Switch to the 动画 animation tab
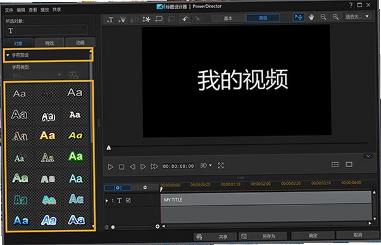Image resolution: width=381 pixels, height=245 pixels. 80,42
